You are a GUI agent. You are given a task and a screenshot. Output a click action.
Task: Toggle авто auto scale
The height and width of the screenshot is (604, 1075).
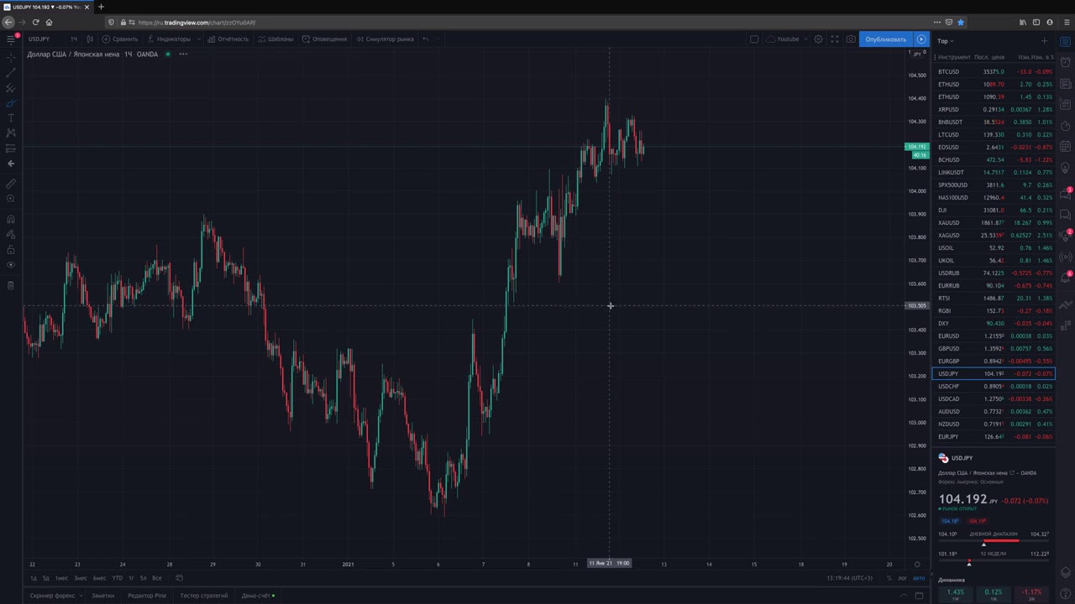[x=919, y=578]
